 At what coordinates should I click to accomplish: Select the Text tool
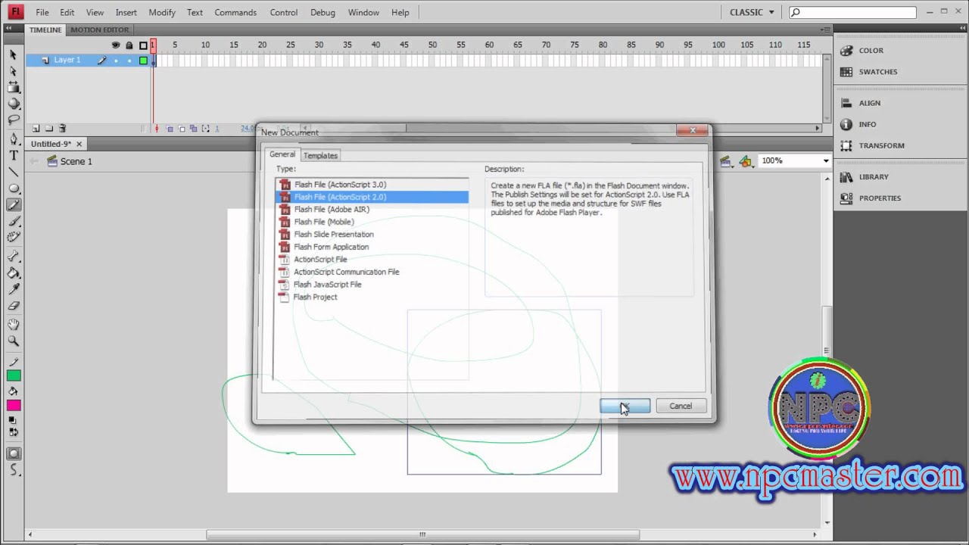(13, 155)
